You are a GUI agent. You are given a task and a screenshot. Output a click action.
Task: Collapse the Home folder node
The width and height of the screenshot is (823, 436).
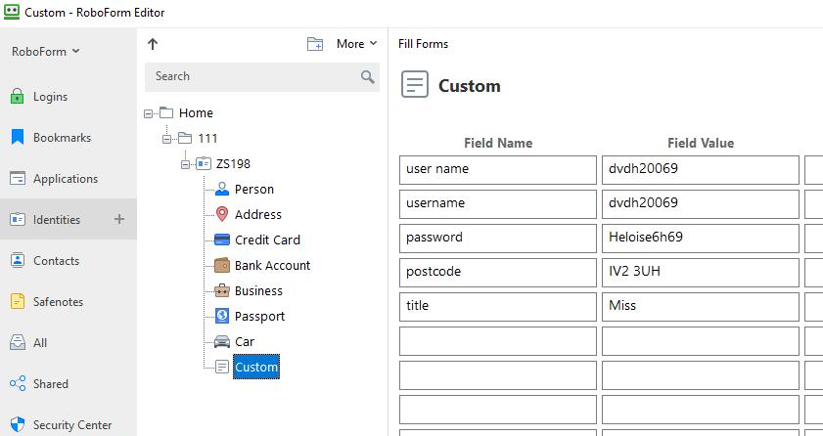(x=149, y=113)
